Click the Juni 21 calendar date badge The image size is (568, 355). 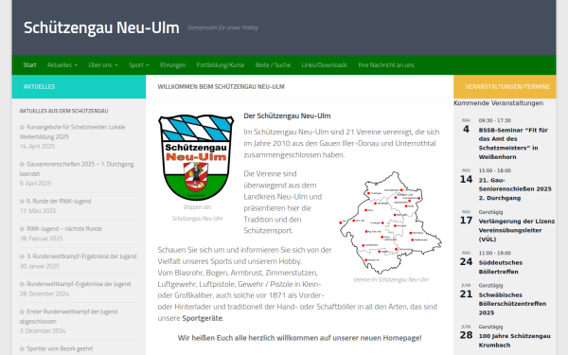click(466, 291)
